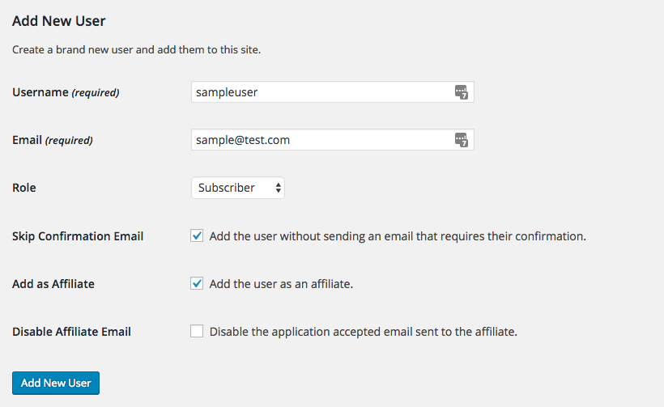Click the 'Add the user as an affiliate' label
This screenshot has width=664, height=407.
[281, 284]
